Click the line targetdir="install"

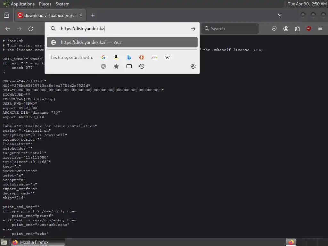point(24,153)
